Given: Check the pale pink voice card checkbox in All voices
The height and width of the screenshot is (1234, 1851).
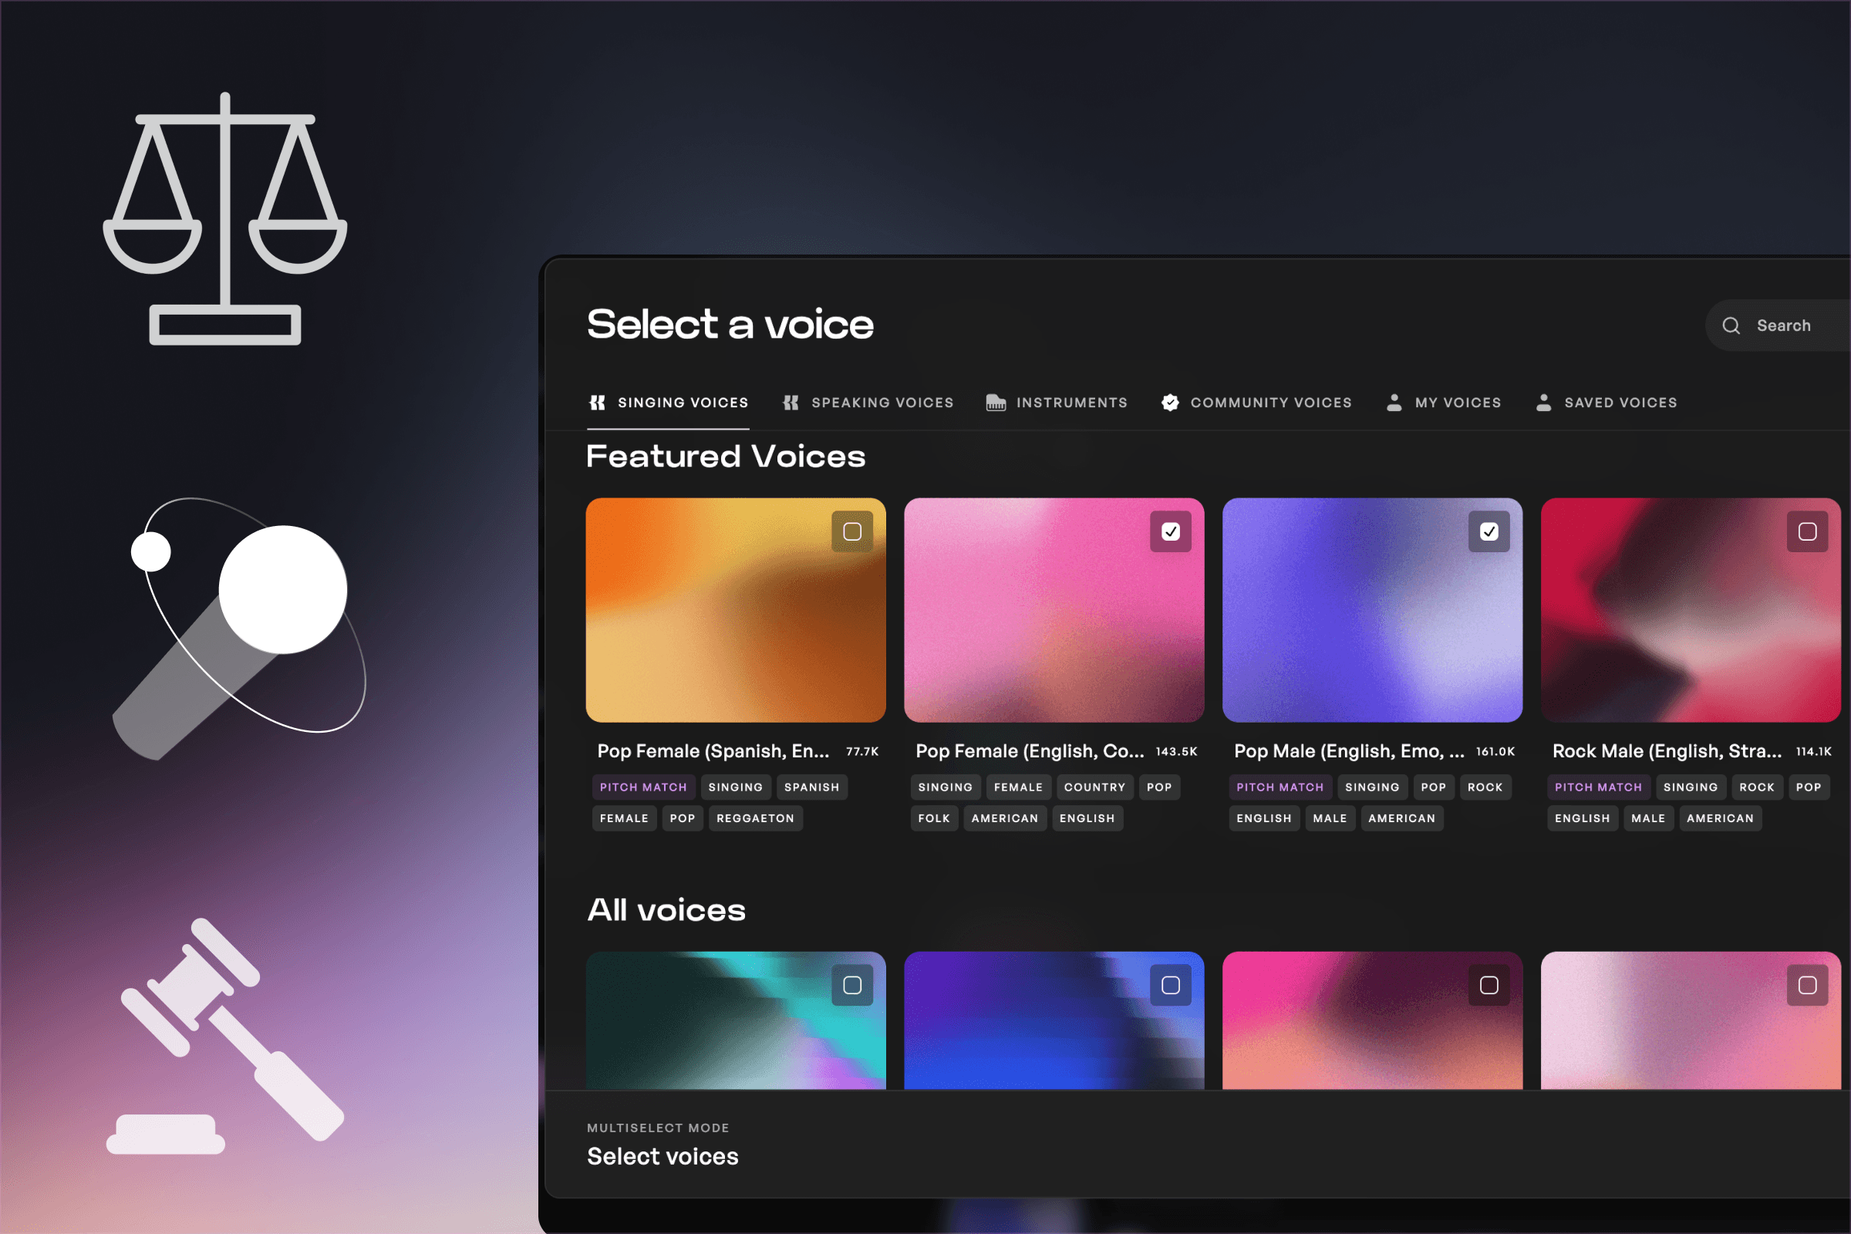Looking at the screenshot, I should tap(1808, 986).
